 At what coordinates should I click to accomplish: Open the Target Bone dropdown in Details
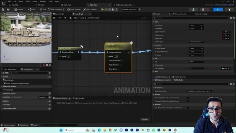click(197, 28)
